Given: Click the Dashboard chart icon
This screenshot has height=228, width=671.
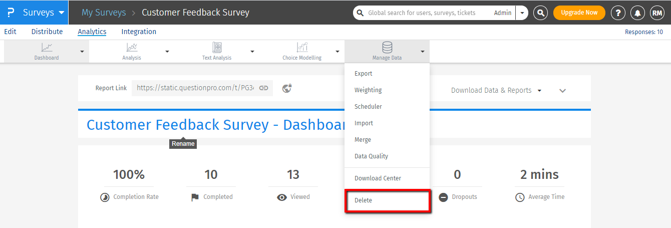Looking at the screenshot, I should click(x=47, y=48).
